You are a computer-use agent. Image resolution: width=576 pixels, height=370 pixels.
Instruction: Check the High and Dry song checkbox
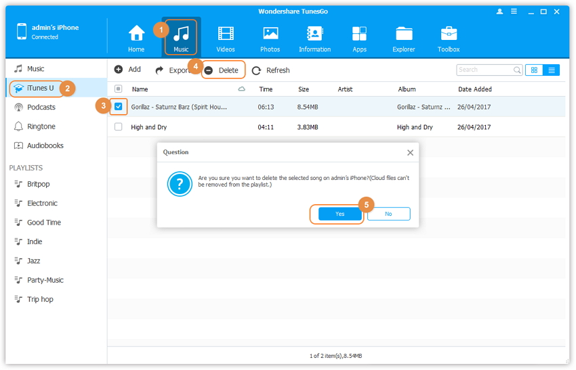[119, 126]
